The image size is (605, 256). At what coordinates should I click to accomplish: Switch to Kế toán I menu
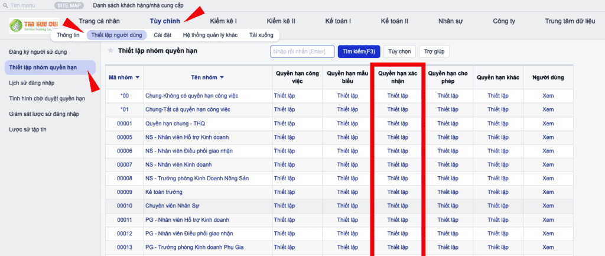coord(338,21)
